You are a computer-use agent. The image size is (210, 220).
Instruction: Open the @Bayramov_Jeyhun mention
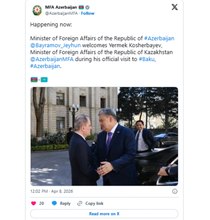point(55,45)
